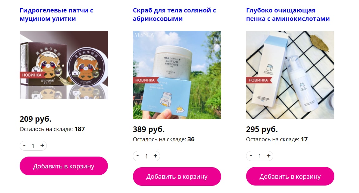Image resolution: width=359 pixels, height=193 pixels.
Task: Click minus for the apricot body scrub
Action: (x=138, y=156)
